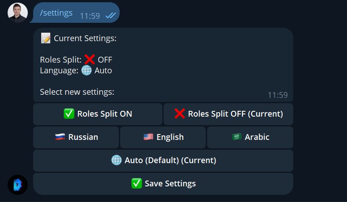Click the double-check read receipt icon
Viewport: 347px width, 202px height.
tap(111, 16)
